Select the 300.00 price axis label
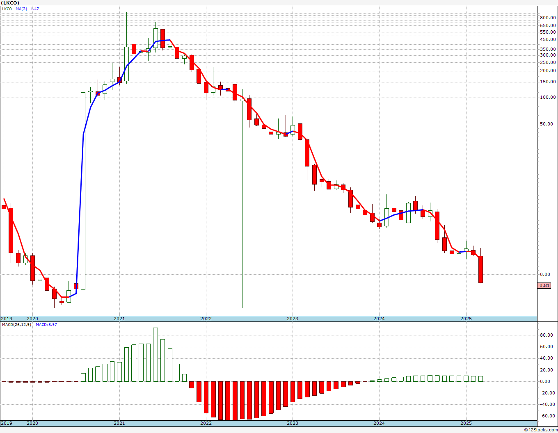The width and height of the screenshot is (558, 433). pos(548,55)
